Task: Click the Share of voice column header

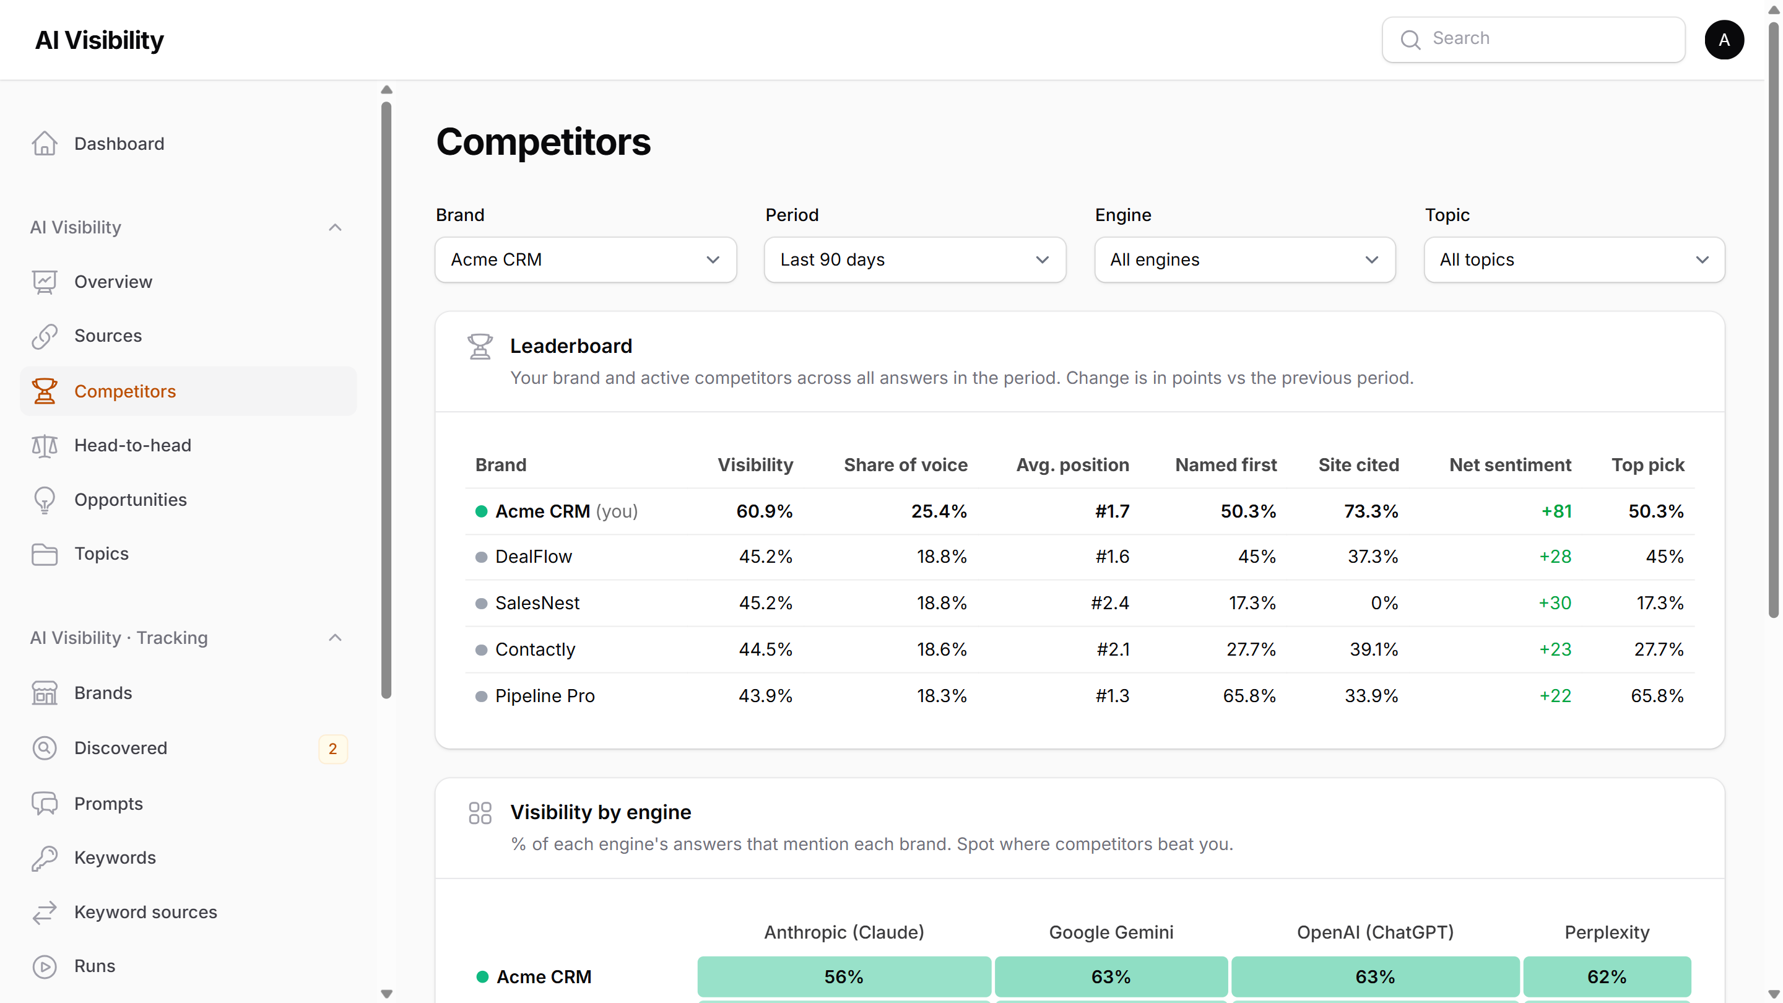Action: click(905, 465)
